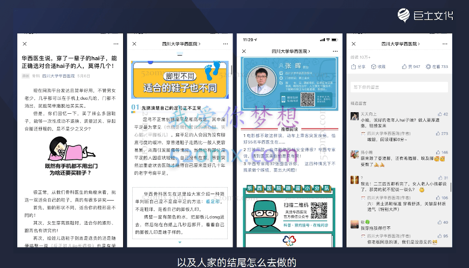Like the comment showing 40 likes
The image size is (469, 268).
click(x=443, y=222)
